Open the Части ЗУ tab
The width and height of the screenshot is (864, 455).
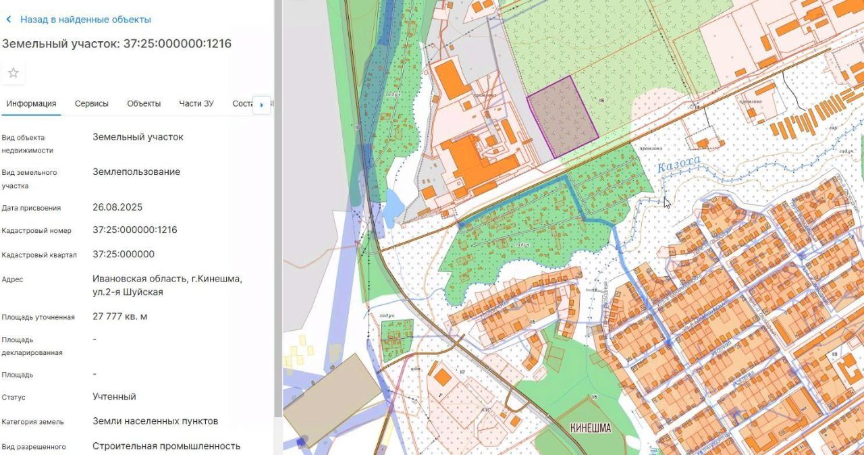(196, 103)
